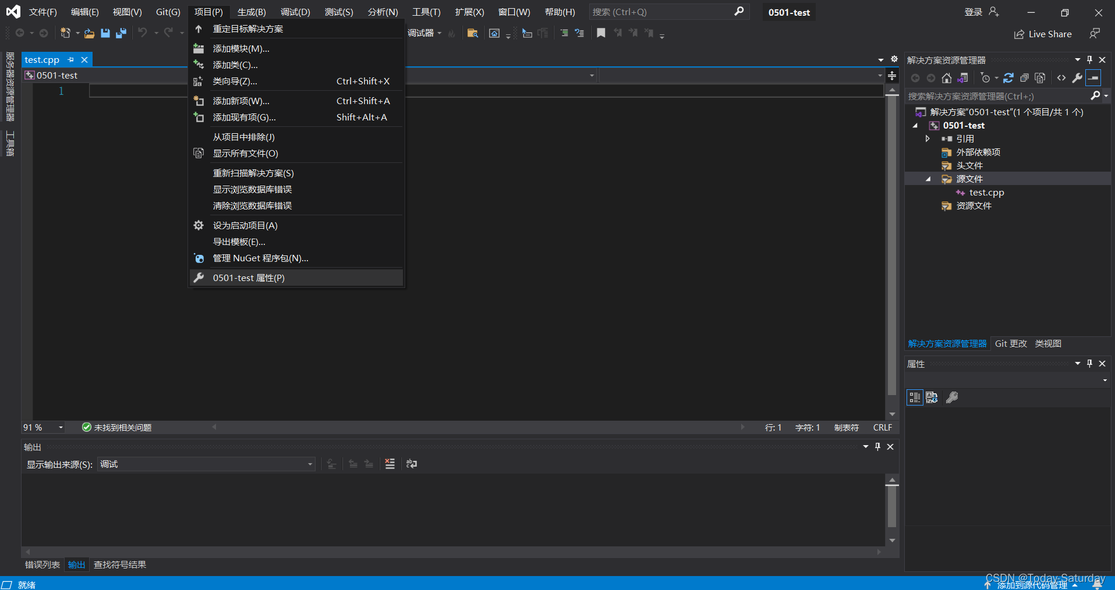
Task: Switch to 类视图 class view tab
Action: [1048, 343]
